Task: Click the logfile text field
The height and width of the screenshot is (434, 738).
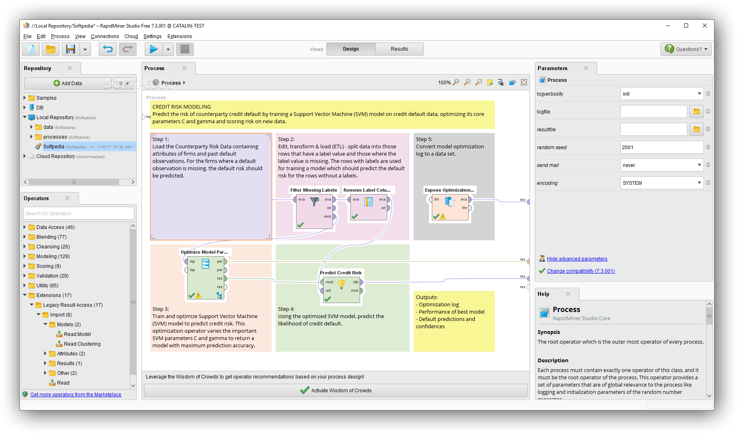Action: click(654, 111)
